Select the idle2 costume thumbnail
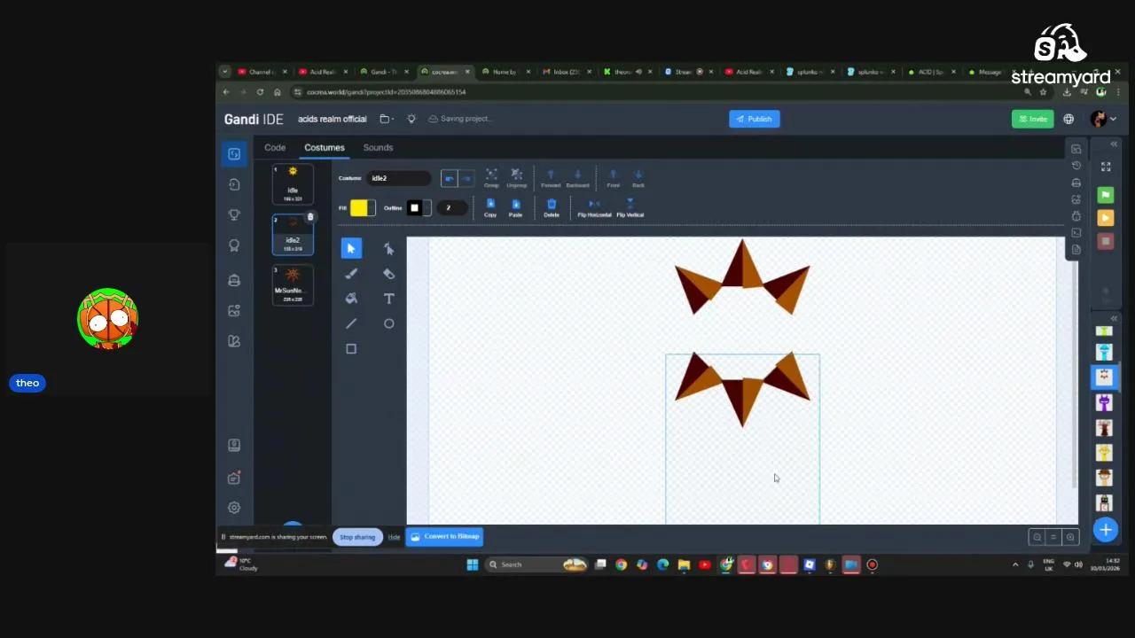Viewport: 1135px width, 638px height. [x=293, y=234]
